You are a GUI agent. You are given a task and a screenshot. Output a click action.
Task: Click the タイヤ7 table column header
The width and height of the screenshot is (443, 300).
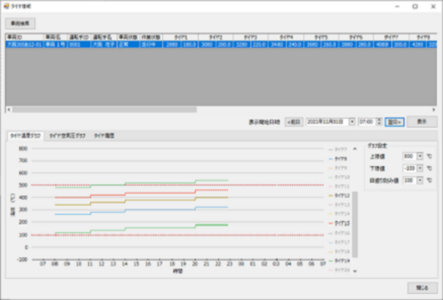(x=391, y=37)
